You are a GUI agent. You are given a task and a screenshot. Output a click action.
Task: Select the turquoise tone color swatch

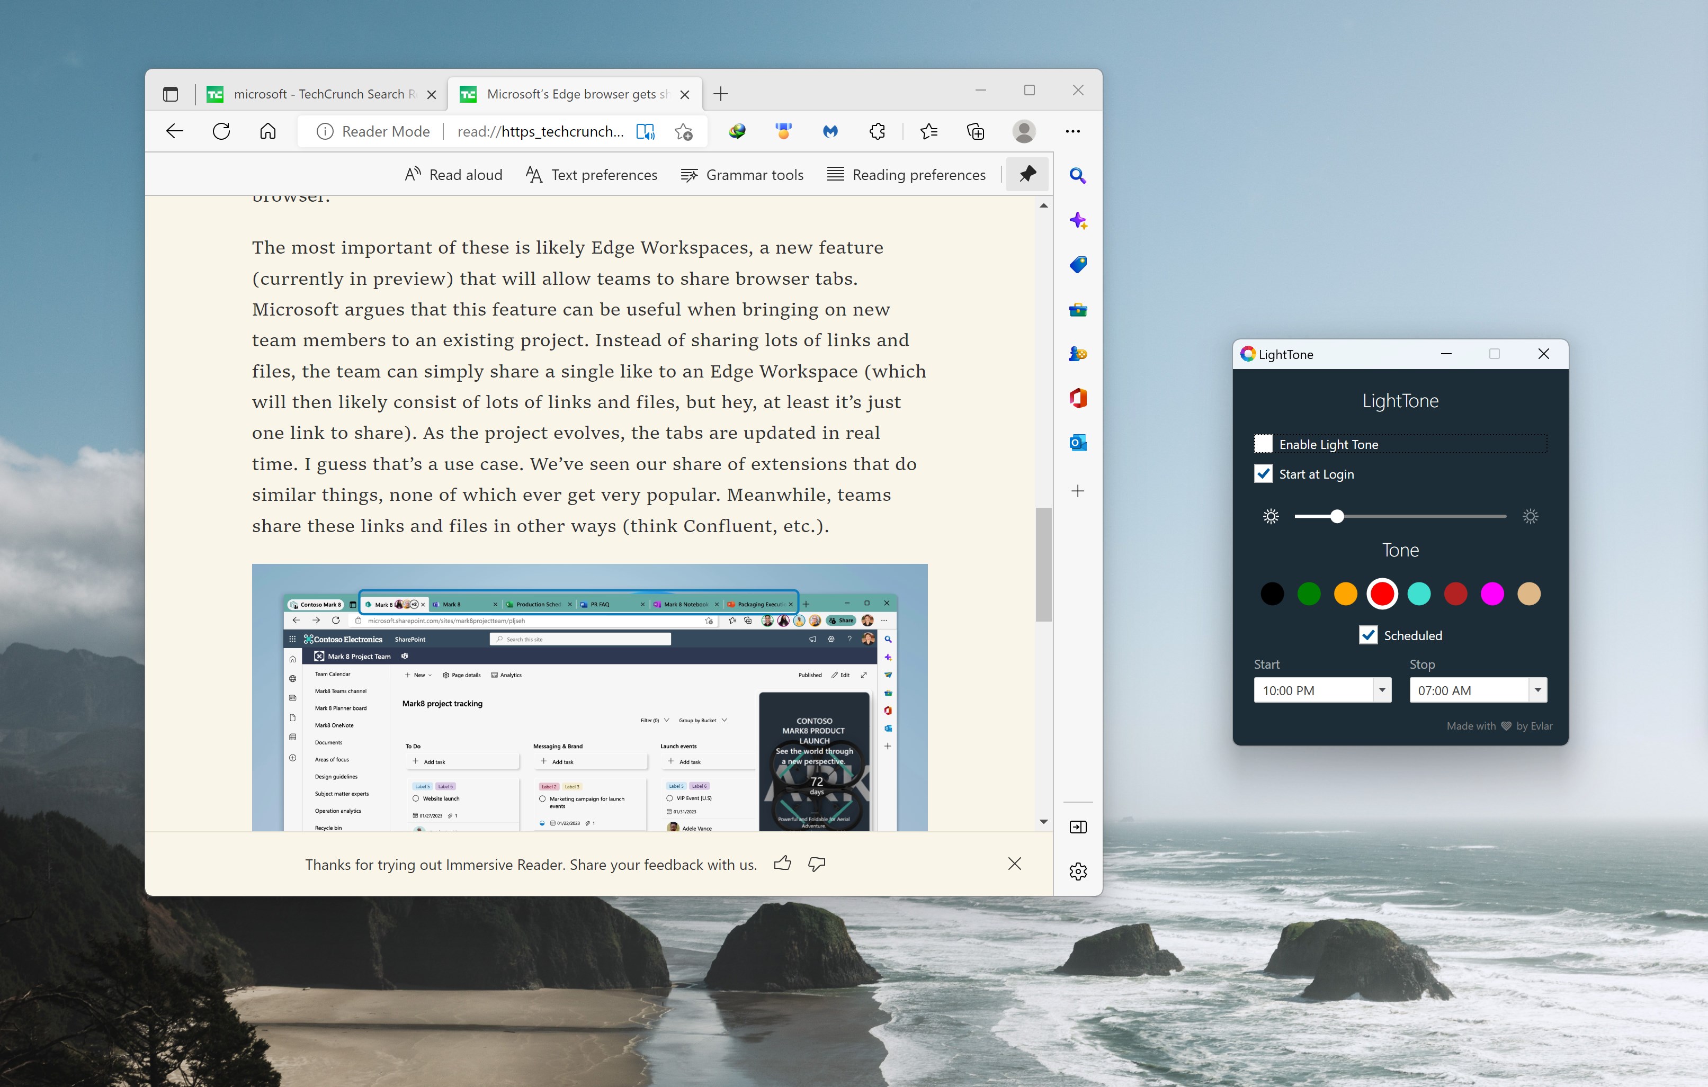tap(1419, 594)
